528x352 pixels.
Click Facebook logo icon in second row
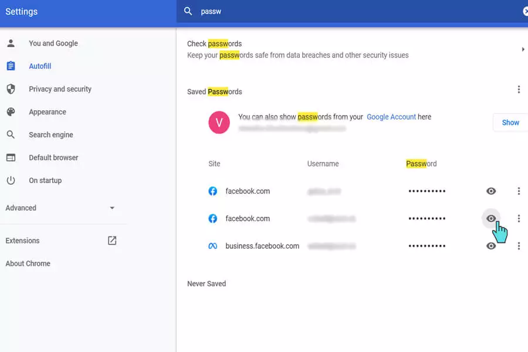(x=213, y=218)
